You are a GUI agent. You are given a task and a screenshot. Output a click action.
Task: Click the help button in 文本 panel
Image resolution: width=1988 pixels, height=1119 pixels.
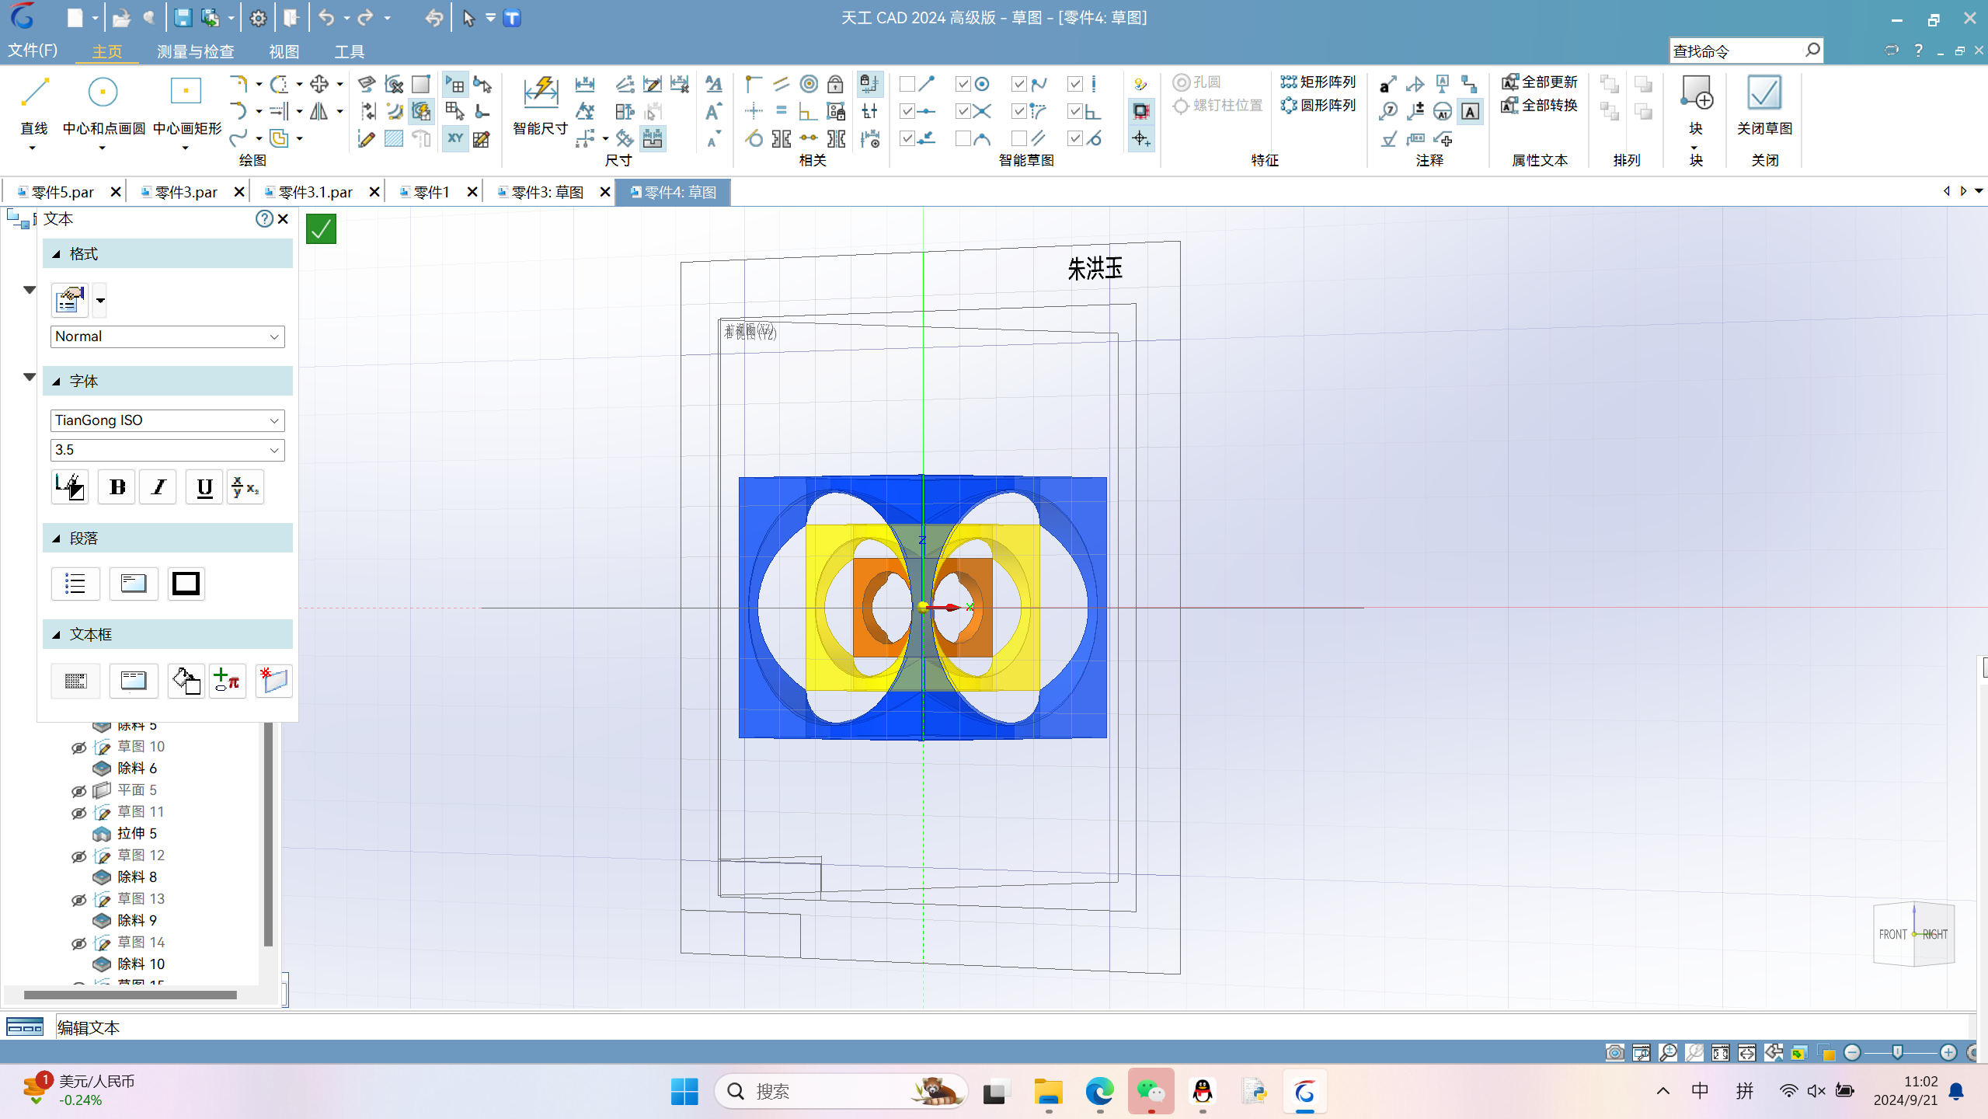point(264,219)
